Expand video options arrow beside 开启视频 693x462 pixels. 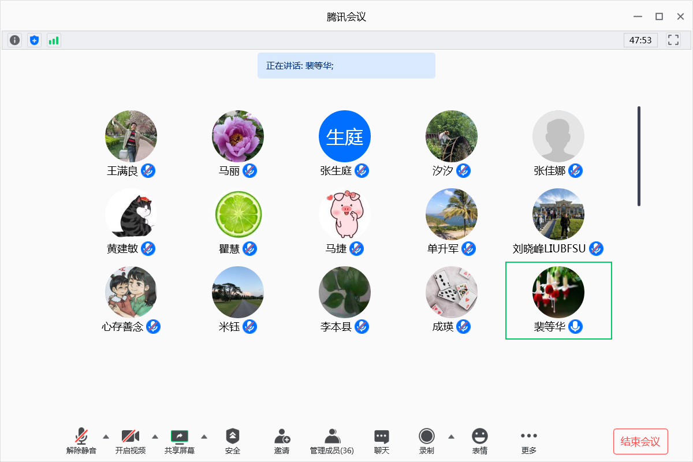[155, 436]
